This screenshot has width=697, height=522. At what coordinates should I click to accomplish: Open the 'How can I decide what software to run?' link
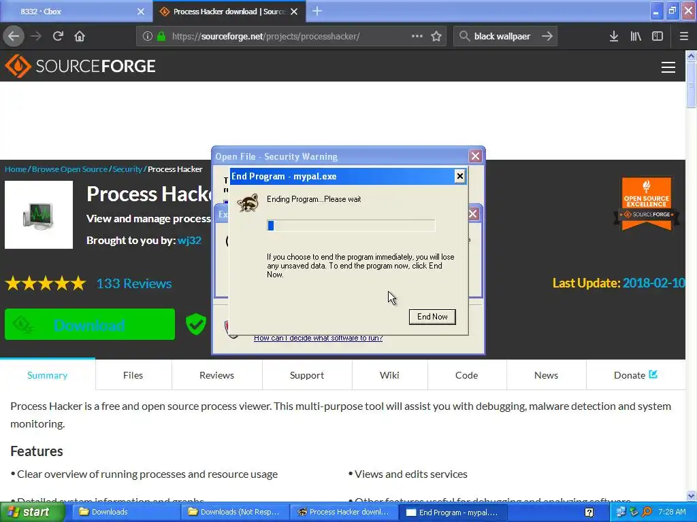coord(319,338)
